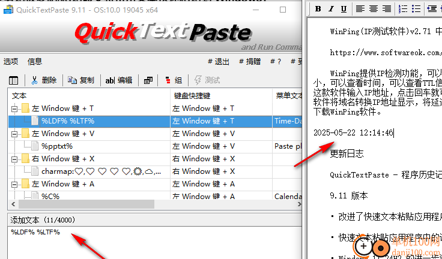Click the 组 (group) toolbar button

(174, 80)
